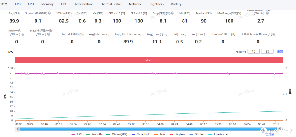
Task: Toggle Jank series in chart legend
Action: pos(160,134)
